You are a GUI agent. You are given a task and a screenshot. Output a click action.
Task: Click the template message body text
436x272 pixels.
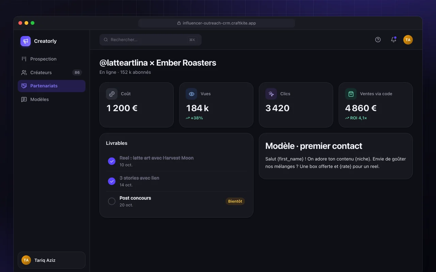coord(336,163)
